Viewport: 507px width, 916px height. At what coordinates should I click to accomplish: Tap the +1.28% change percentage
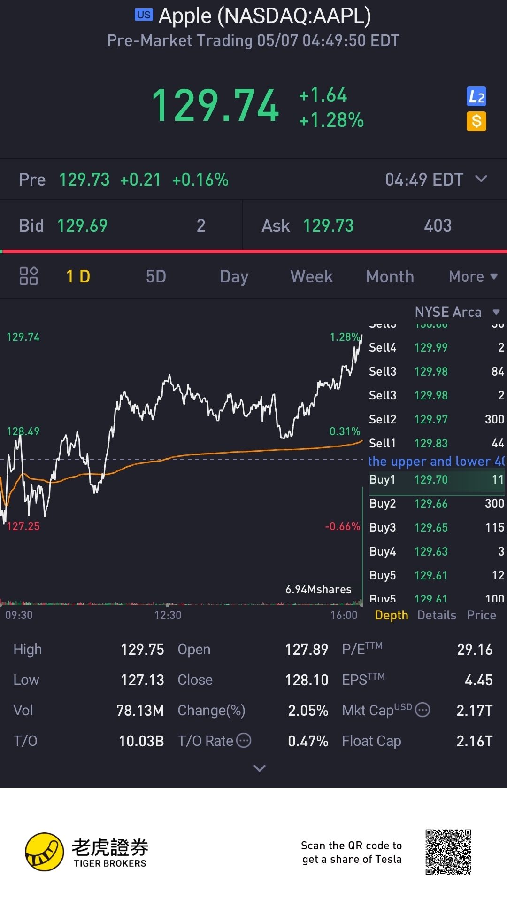coord(331,120)
